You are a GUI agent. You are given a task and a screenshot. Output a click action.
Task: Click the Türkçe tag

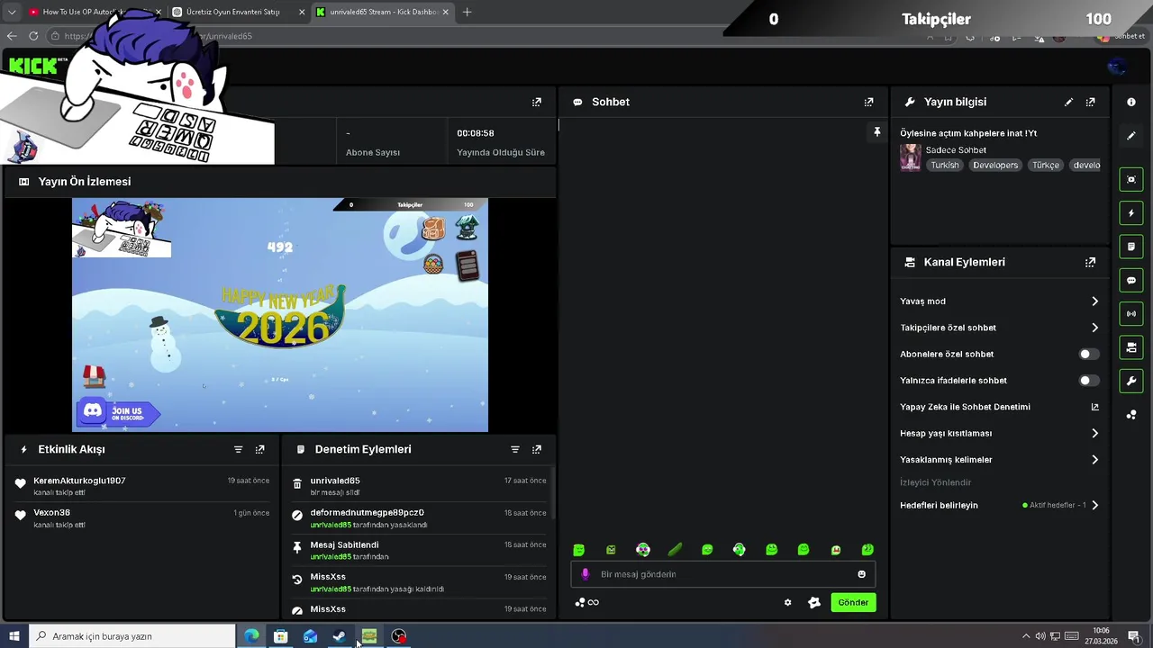[x=1046, y=166]
